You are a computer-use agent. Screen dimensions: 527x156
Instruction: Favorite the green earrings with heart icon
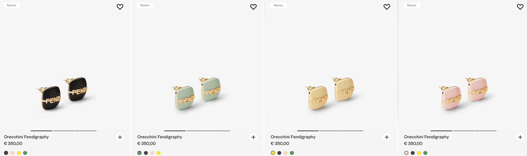tap(253, 7)
